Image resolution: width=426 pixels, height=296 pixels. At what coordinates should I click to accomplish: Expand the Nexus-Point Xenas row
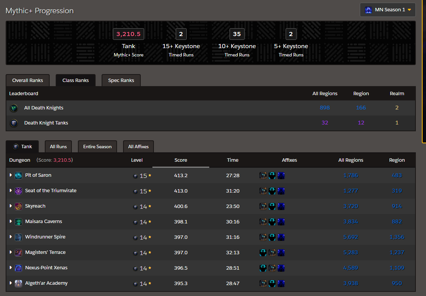click(x=11, y=268)
